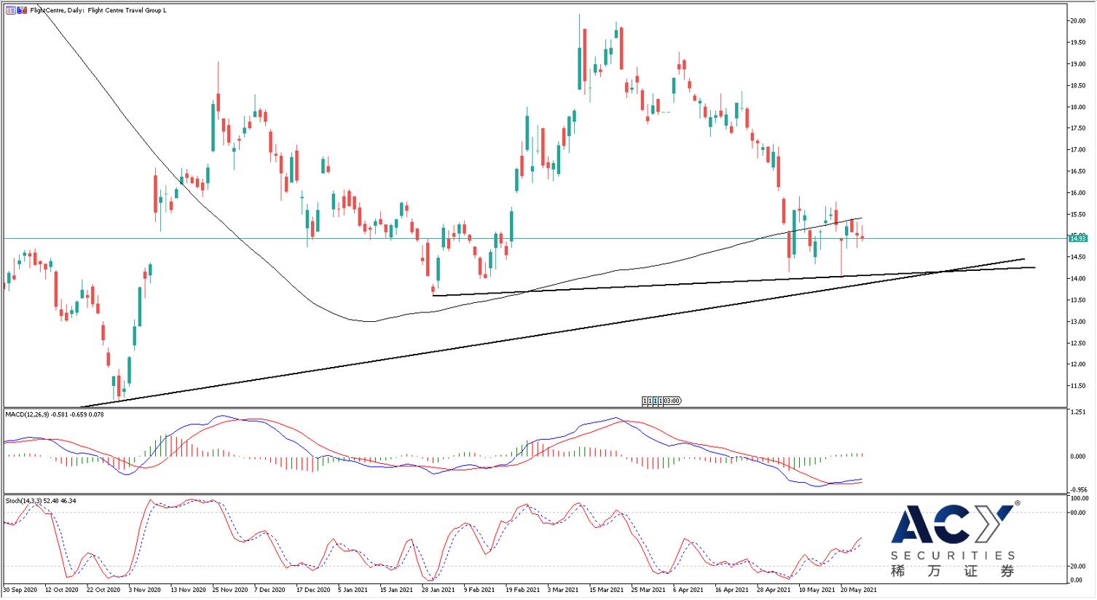Click the 1.251 MACD scale value

point(1078,413)
